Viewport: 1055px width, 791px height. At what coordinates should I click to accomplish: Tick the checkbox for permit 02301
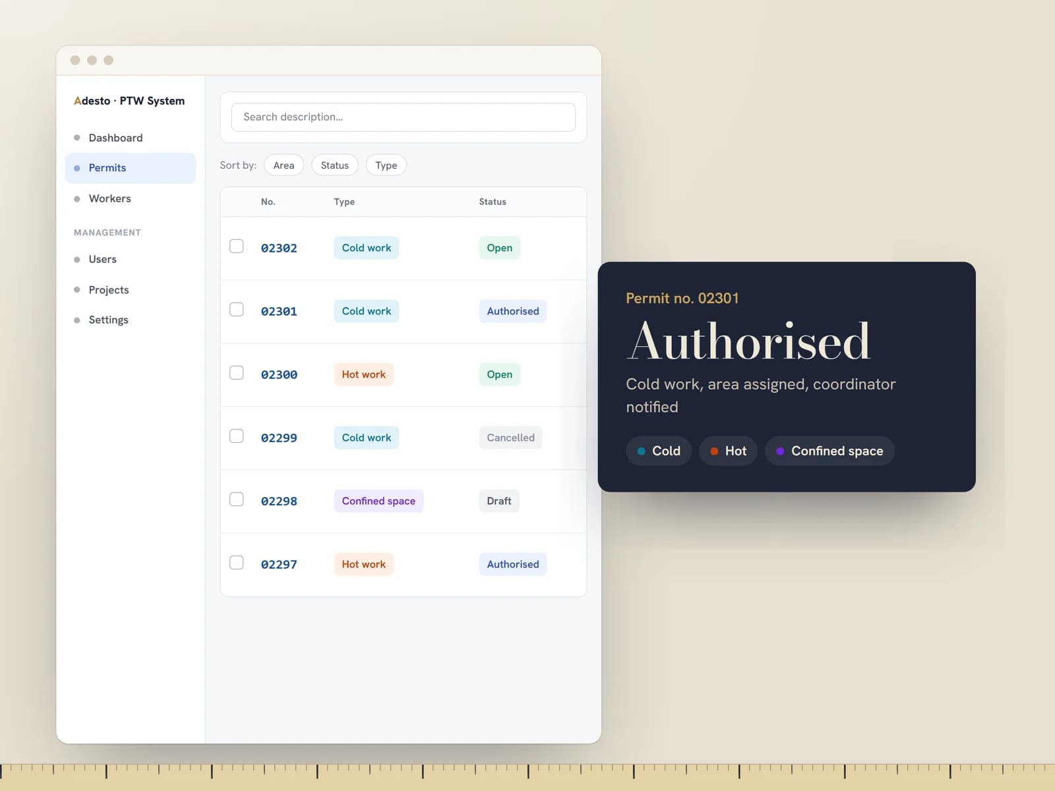pyautogui.click(x=236, y=309)
